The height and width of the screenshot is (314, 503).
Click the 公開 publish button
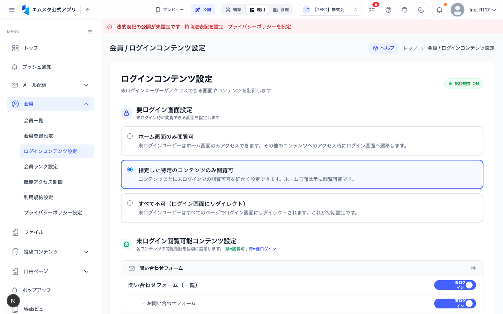coord(203,10)
